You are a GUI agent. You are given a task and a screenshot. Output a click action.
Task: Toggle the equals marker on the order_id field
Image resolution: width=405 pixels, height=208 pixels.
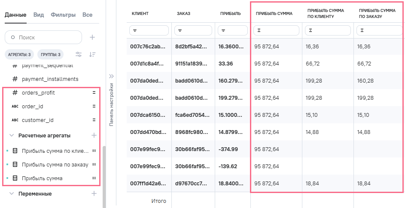pos(94,106)
